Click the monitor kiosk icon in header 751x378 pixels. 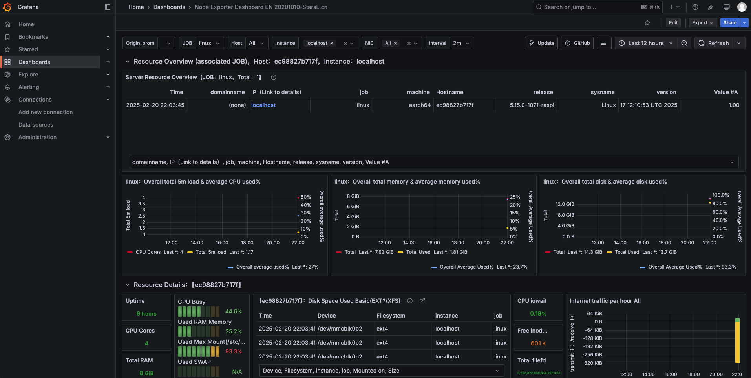coord(727,7)
